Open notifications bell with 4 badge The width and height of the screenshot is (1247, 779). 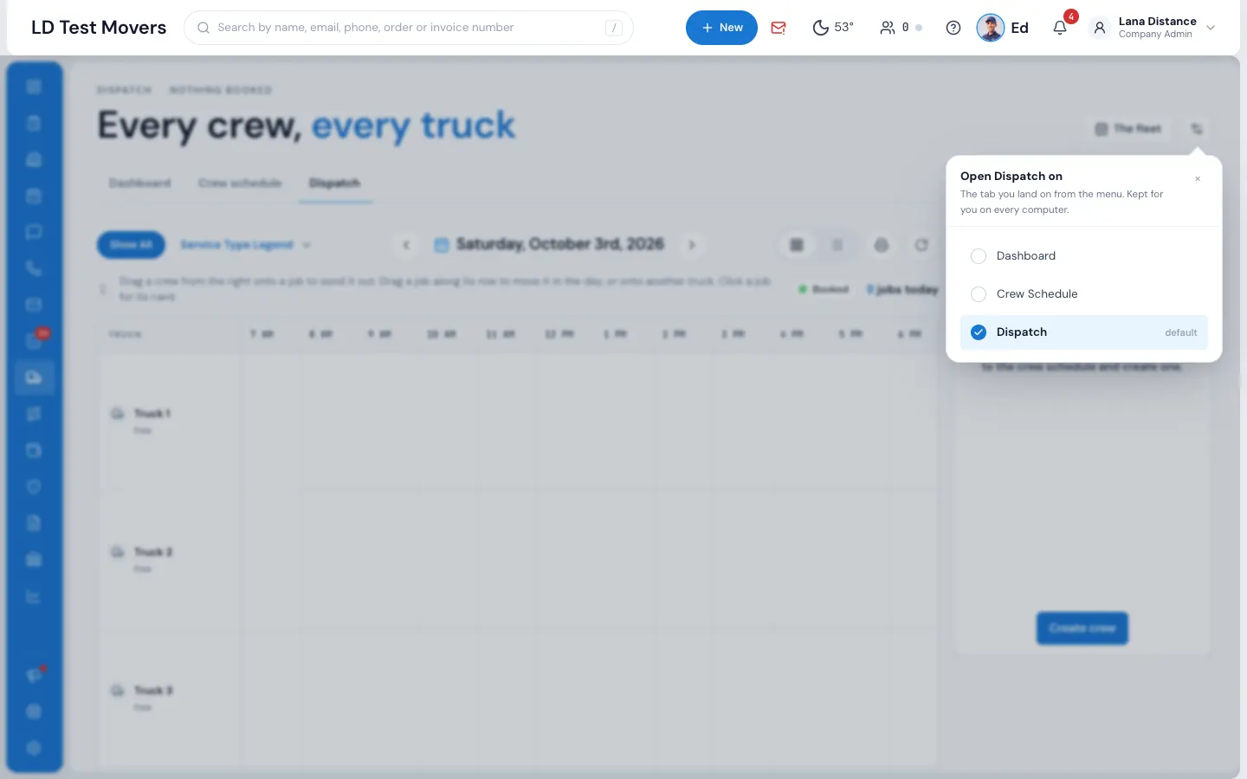tap(1060, 28)
